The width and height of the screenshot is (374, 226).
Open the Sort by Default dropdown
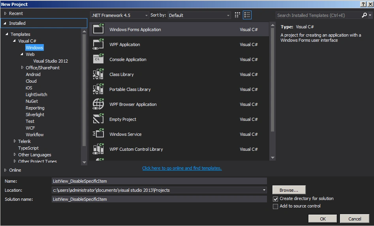coord(199,15)
